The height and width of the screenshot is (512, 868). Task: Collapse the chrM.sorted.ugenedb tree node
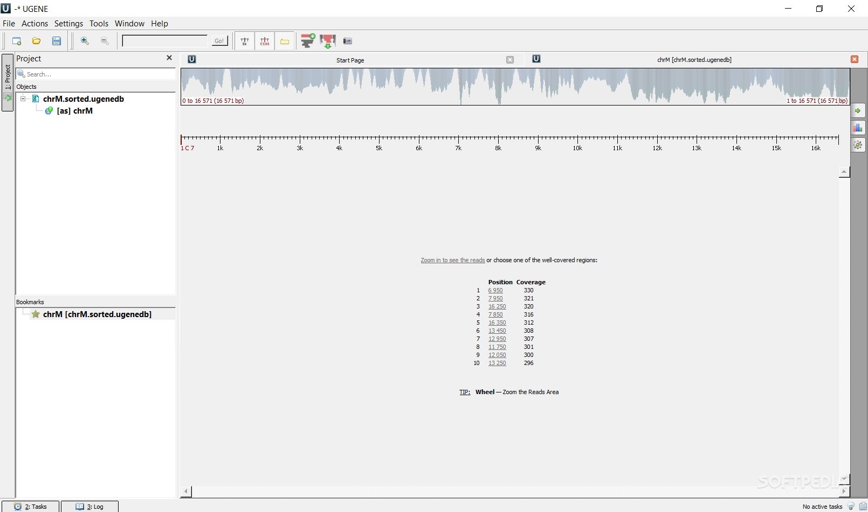pos(23,99)
